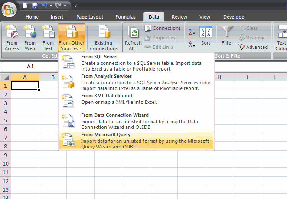
Task: Open Advanced filter options
Action: (x=253, y=47)
